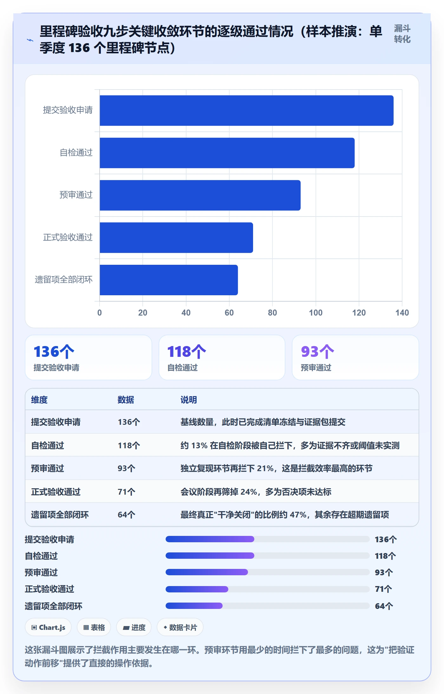Click table cell 64个
Image resolution: width=444 pixels, height=694 pixels.
[127, 515]
